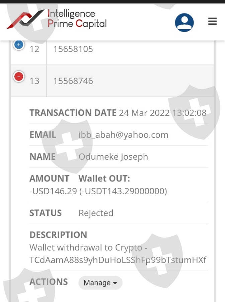The width and height of the screenshot is (225, 302).
Task: Click the Wallet OUT label
Action: pos(104,178)
